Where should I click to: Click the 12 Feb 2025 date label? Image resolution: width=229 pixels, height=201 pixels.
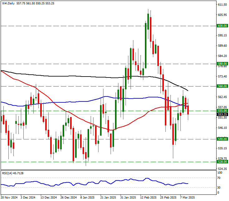click(x=149, y=198)
